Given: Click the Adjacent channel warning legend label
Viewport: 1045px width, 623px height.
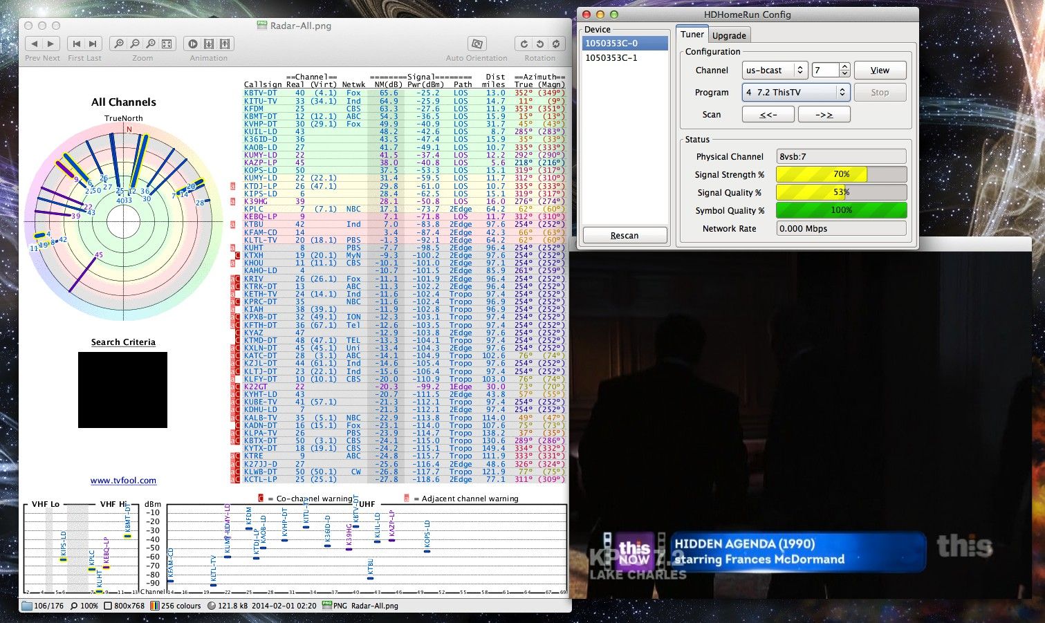Looking at the screenshot, I should tap(470, 498).
